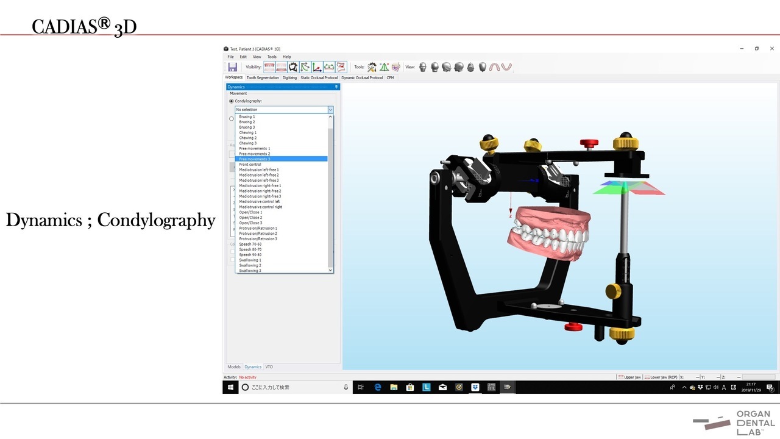Toggle movement curves visibility icon
Screen dimensions: 780x439
pos(305,67)
